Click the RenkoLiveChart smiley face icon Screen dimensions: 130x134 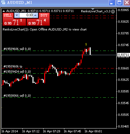click(x=113, y=11)
